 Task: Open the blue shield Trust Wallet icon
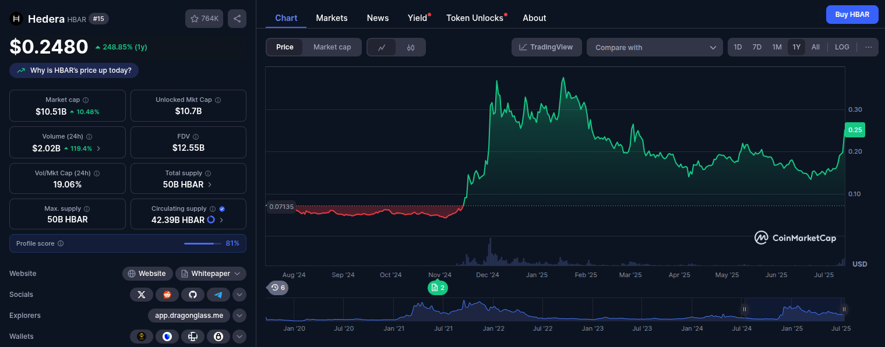click(167, 337)
